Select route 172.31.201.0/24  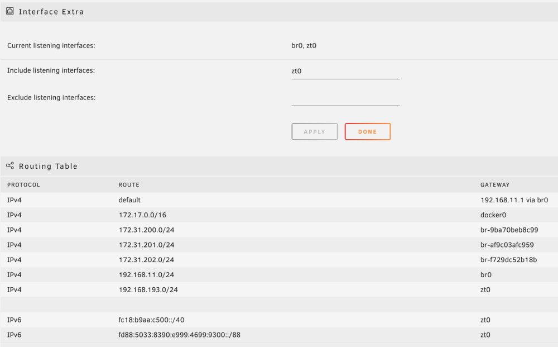point(146,245)
